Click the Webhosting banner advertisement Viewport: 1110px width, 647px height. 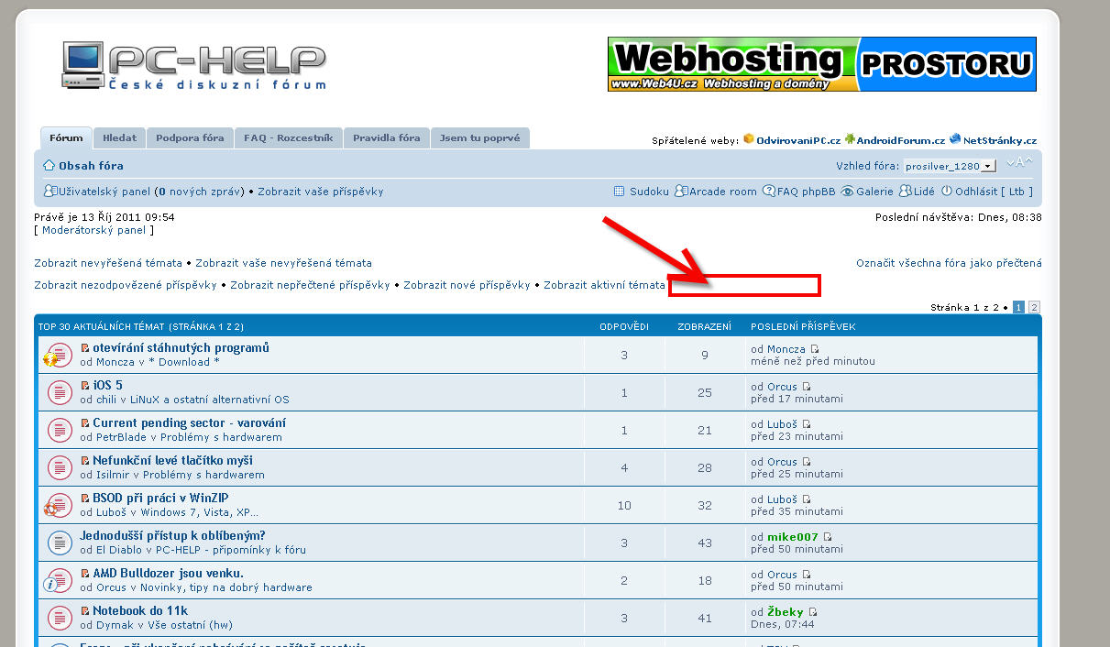tap(821, 64)
